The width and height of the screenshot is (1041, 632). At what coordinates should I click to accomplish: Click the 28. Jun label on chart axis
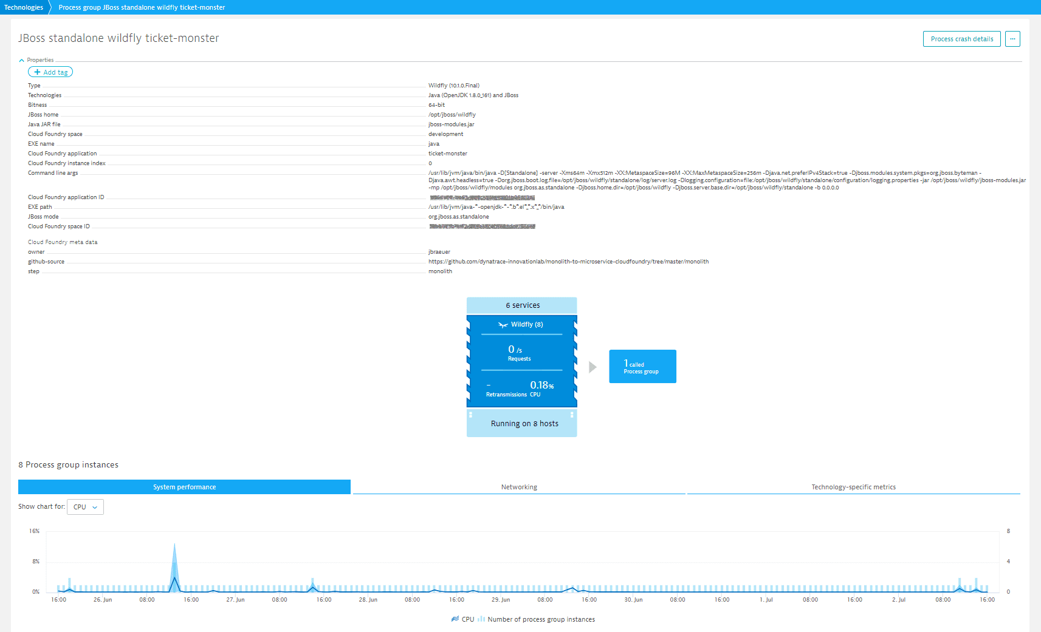point(368,600)
